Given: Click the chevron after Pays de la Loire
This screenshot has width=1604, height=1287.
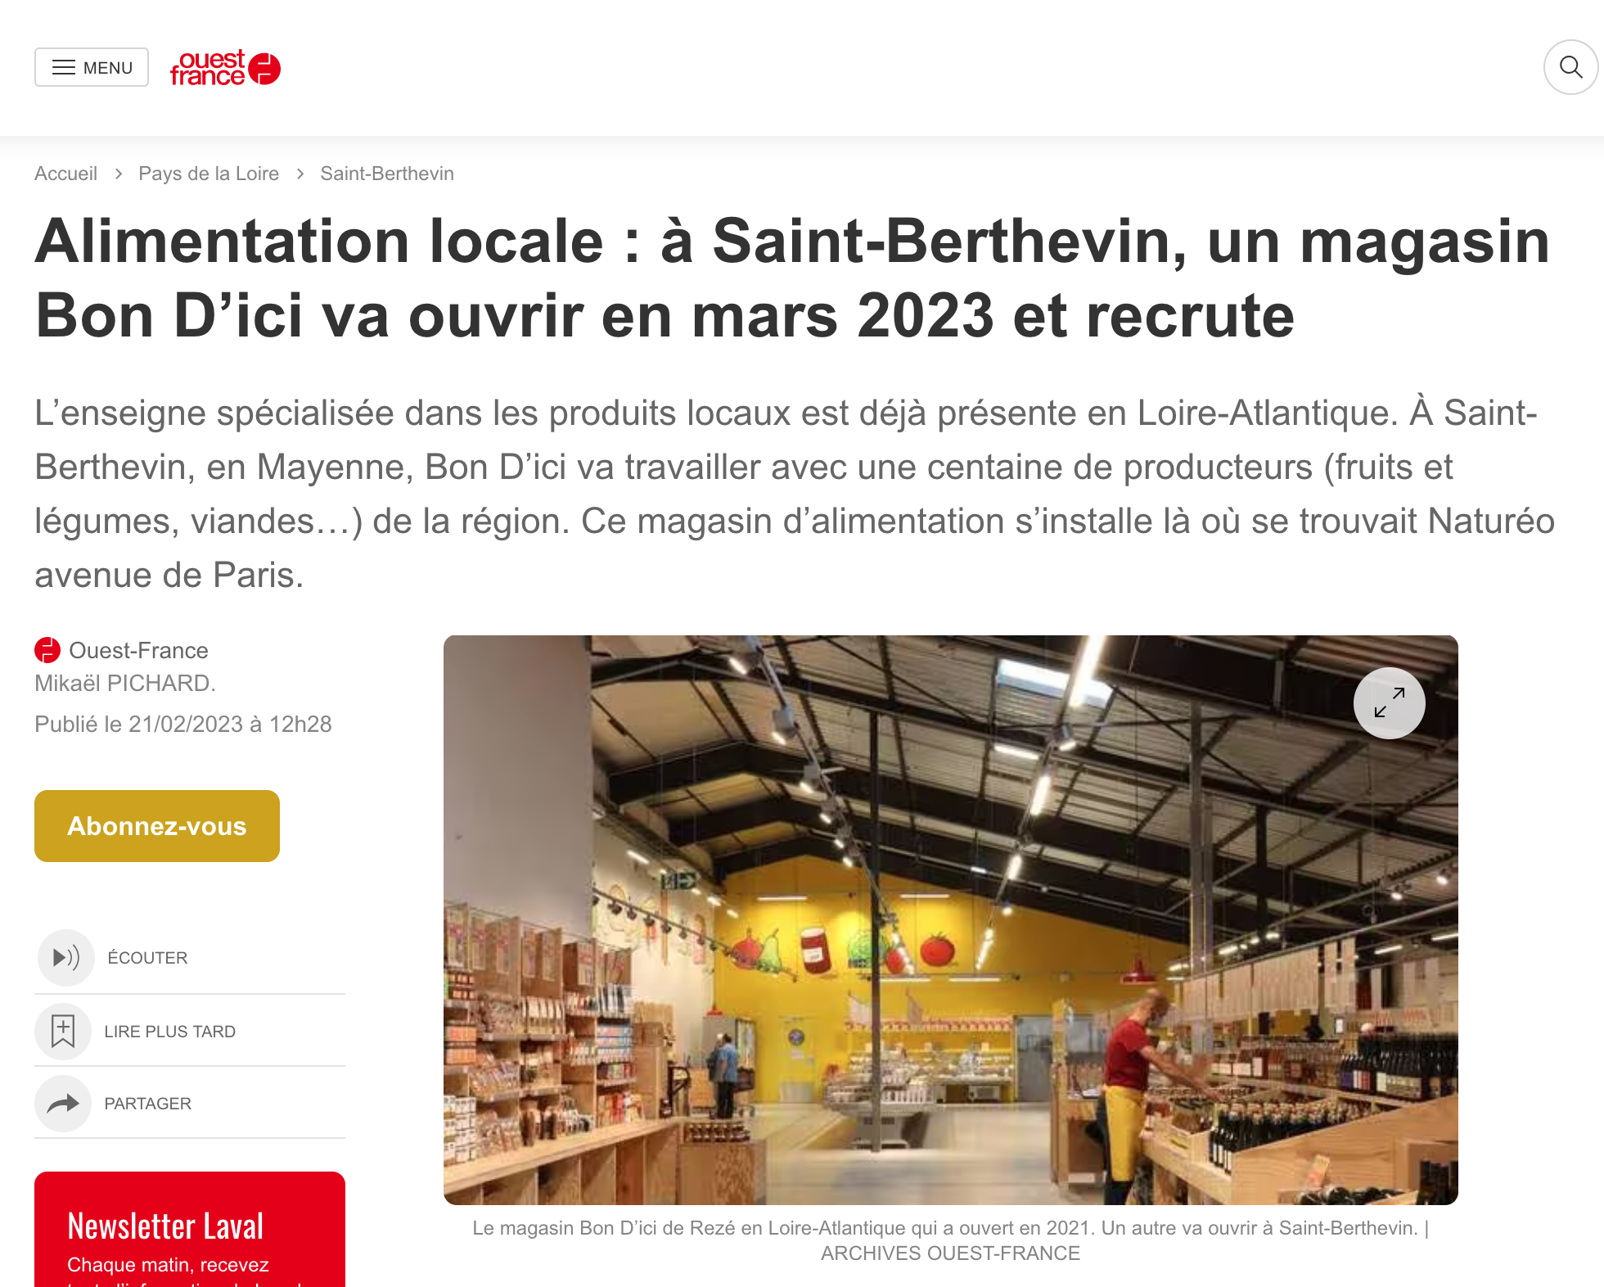Looking at the screenshot, I should (x=300, y=174).
